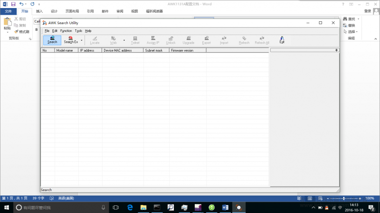
Task: Click the Word 替换 replace button
Action: pos(349,26)
